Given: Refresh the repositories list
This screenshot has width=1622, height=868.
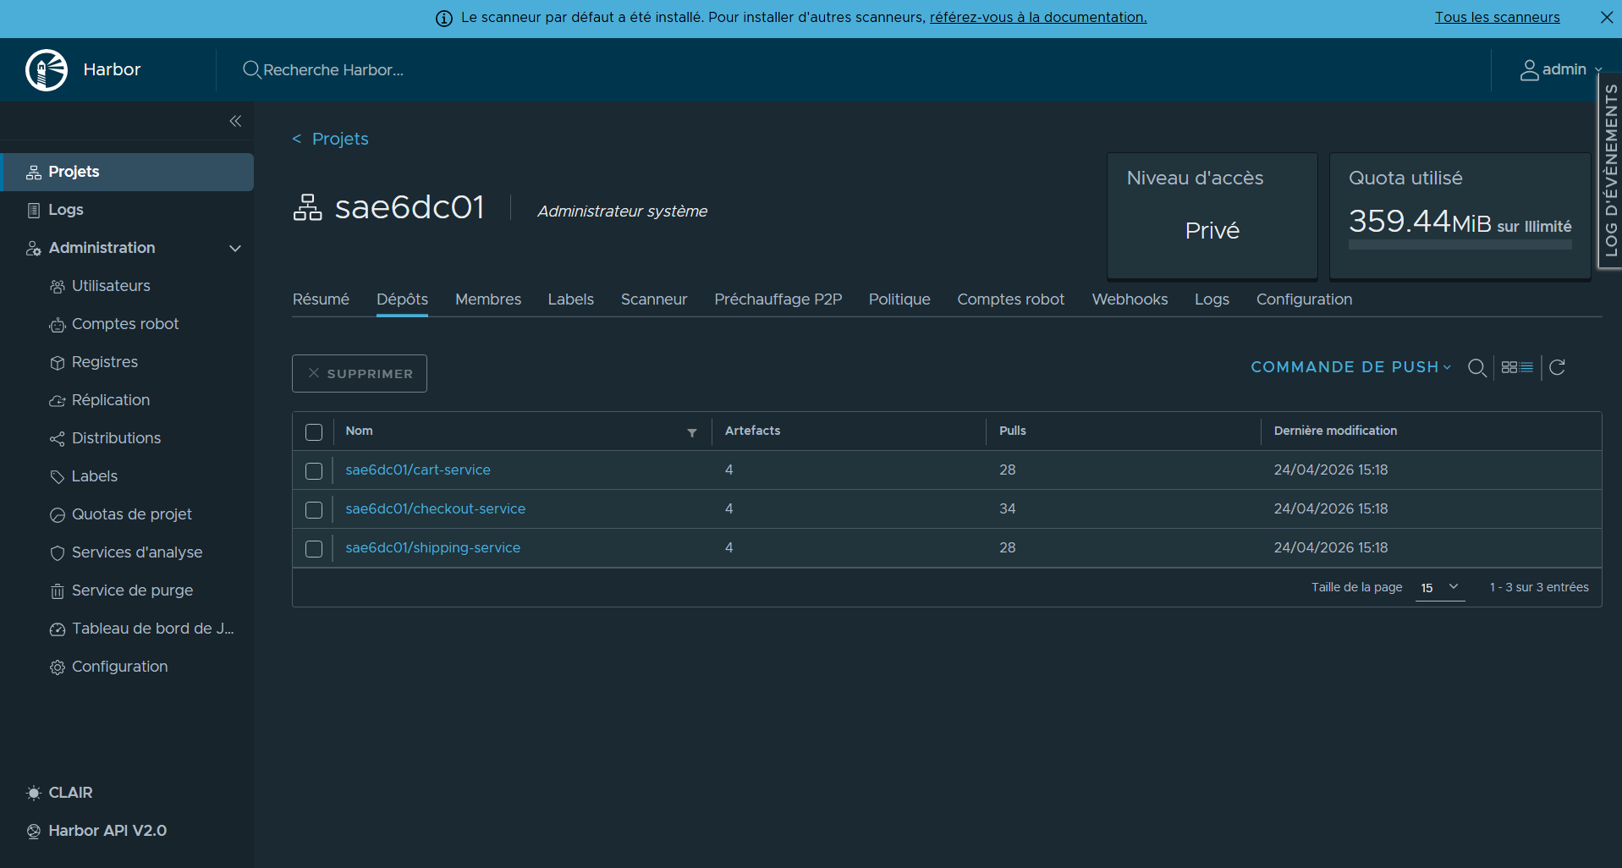Looking at the screenshot, I should coord(1558,367).
